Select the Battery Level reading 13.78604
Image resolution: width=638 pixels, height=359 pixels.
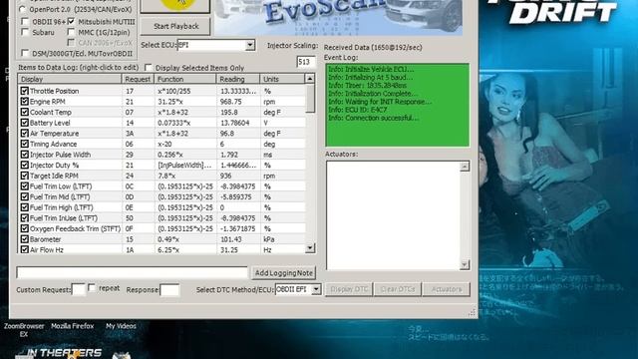point(235,123)
